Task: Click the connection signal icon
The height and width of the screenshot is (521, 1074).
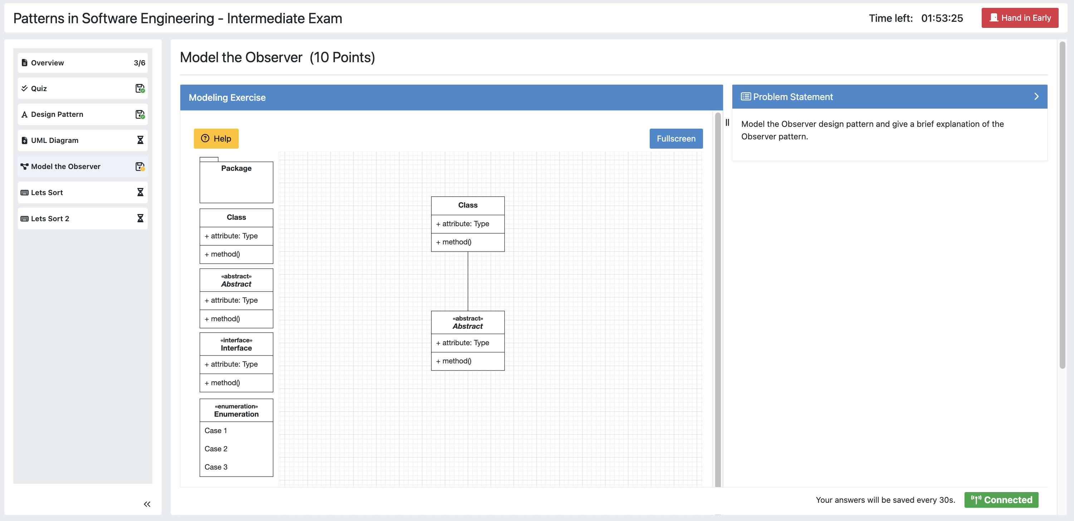Action: [x=976, y=500]
